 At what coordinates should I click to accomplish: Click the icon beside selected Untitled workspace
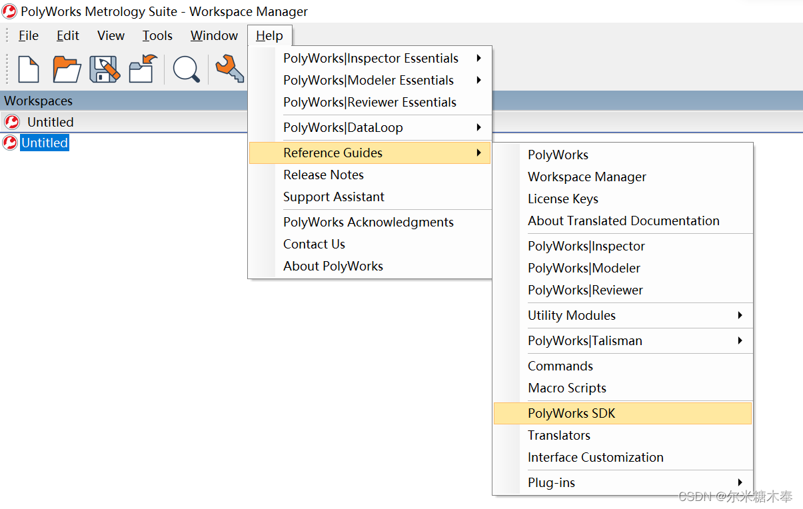(x=10, y=143)
